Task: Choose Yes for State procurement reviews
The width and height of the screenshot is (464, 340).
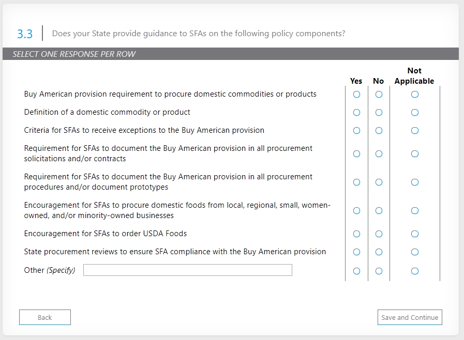Action: (x=356, y=252)
